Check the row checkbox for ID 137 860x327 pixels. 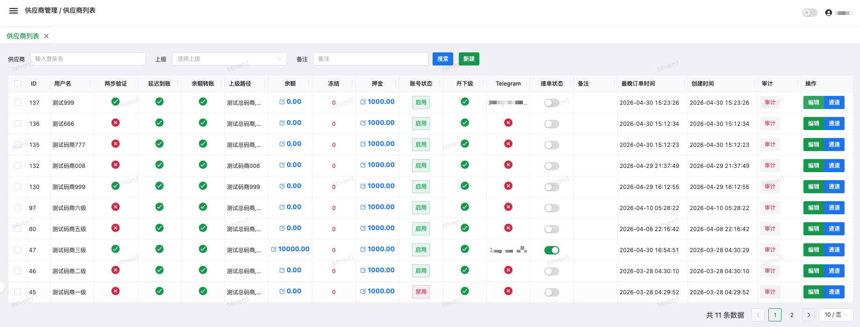18,102
